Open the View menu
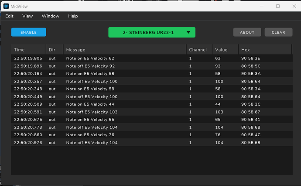This screenshot has width=301, height=186. point(27,16)
